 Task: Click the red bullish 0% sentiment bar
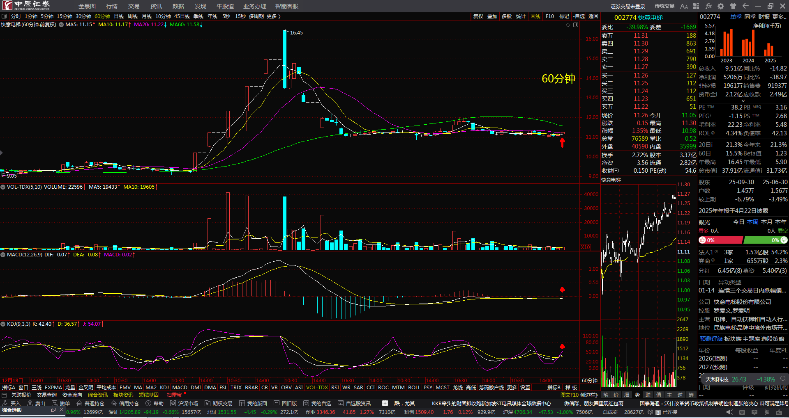[721, 240]
